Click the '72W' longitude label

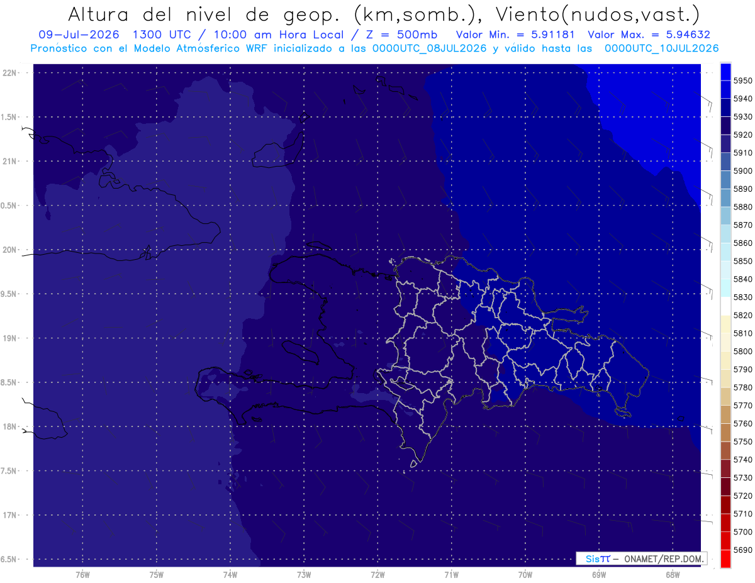tap(377, 574)
